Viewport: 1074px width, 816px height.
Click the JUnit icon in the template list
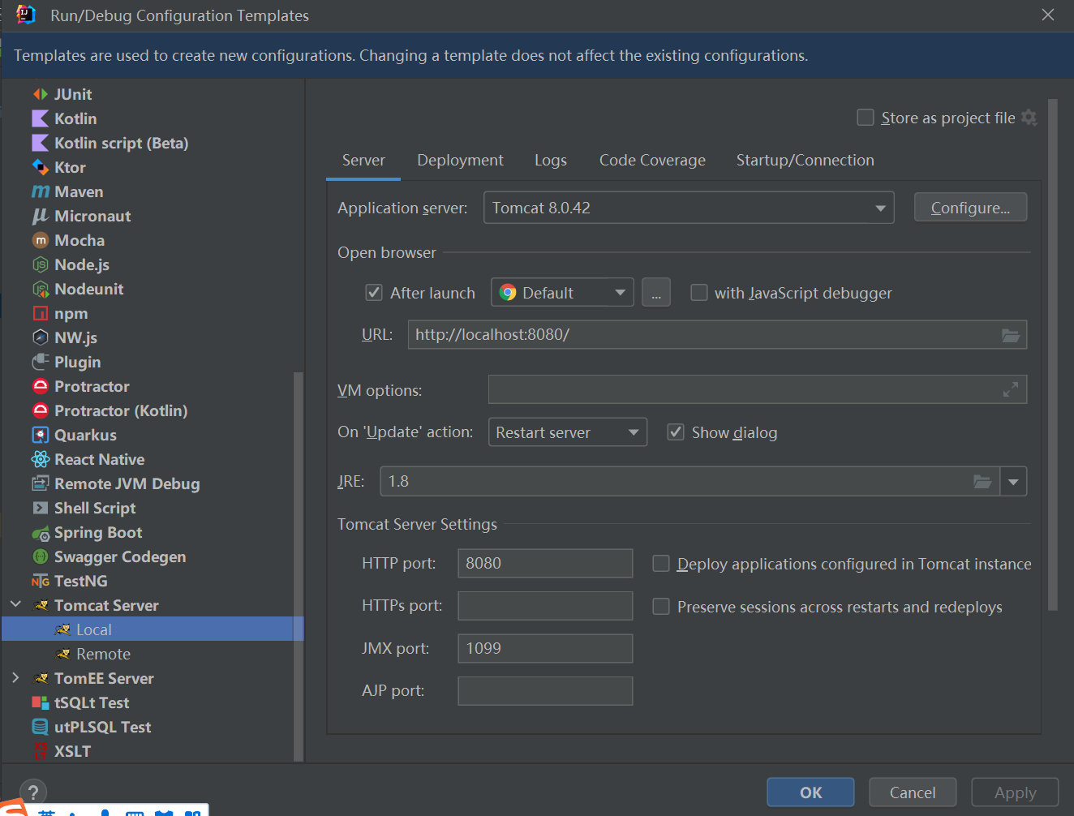click(41, 94)
